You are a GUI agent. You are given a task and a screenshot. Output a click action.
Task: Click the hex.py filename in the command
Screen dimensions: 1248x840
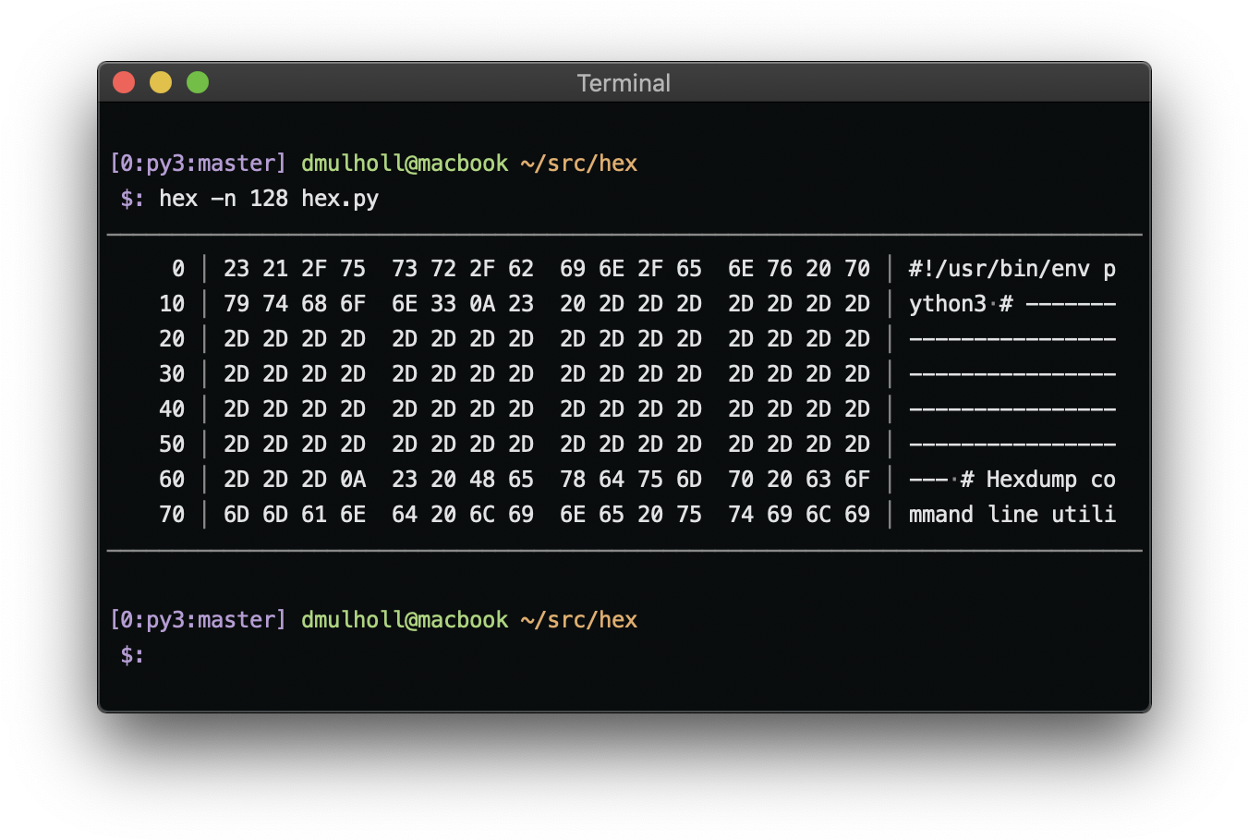tap(339, 199)
